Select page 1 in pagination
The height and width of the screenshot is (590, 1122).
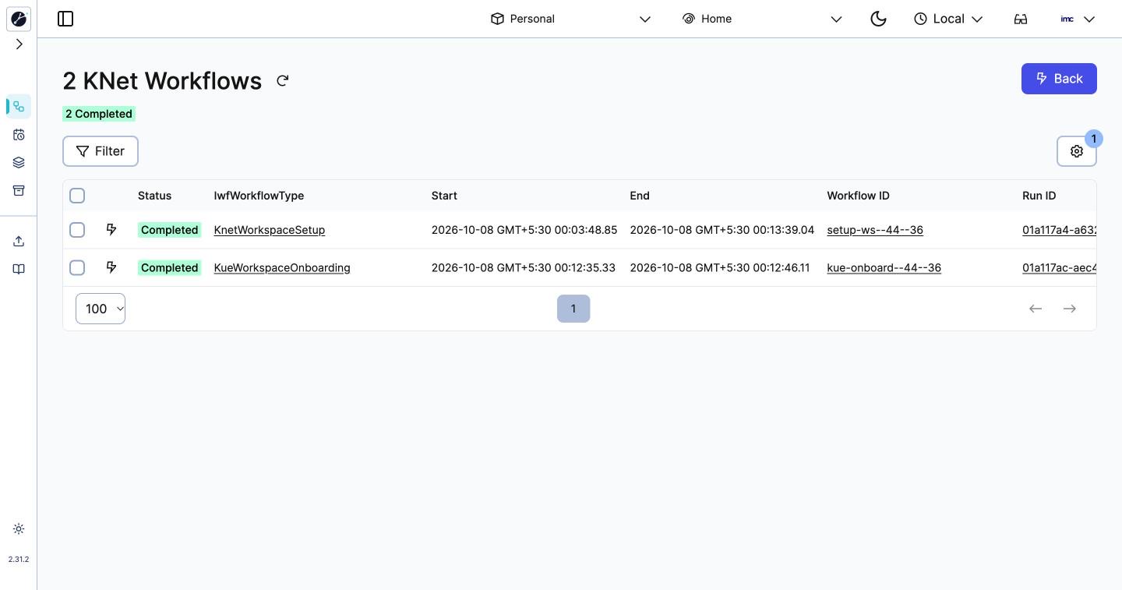click(573, 309)
